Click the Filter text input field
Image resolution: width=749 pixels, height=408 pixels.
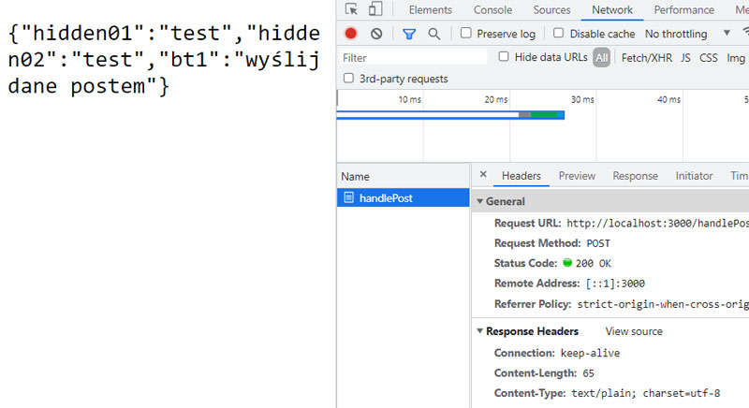(412, 57)
